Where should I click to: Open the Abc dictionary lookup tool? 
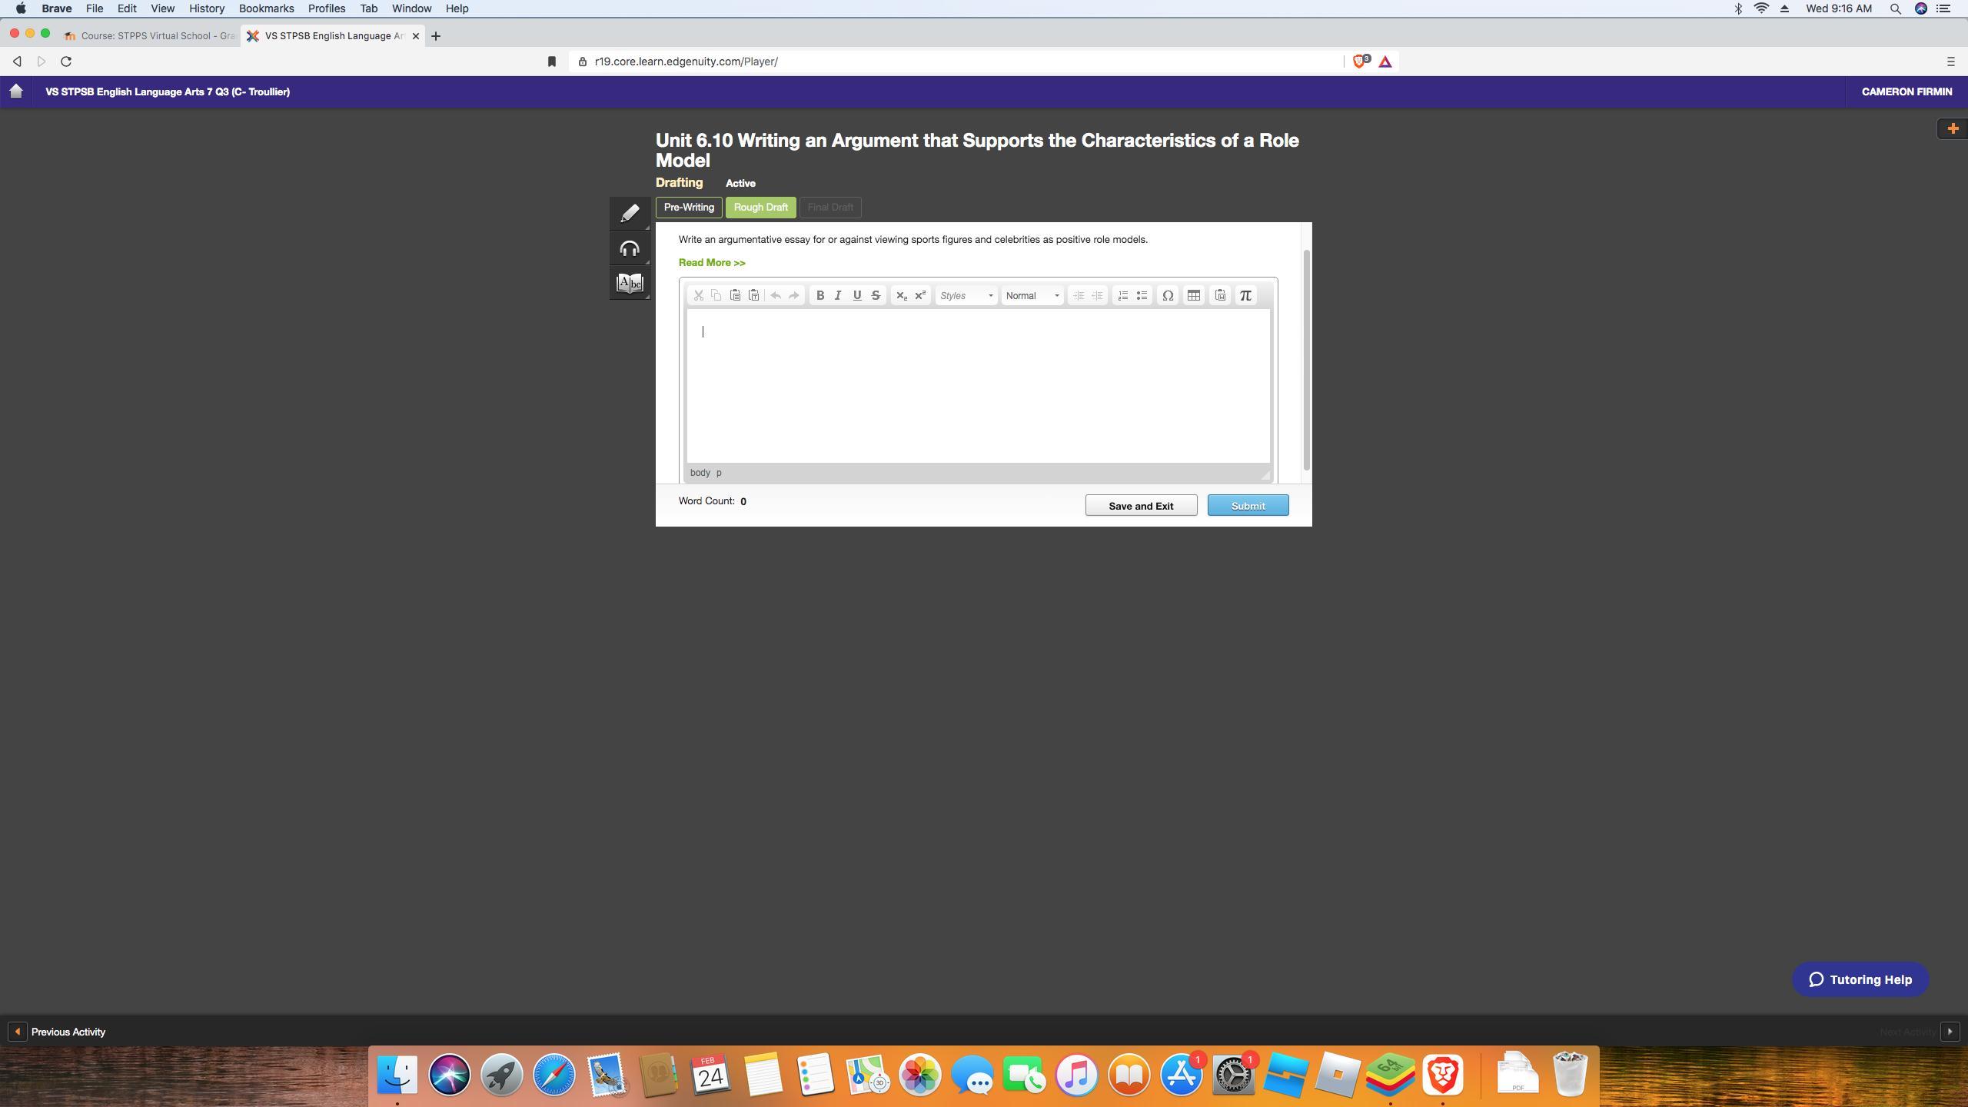[630, 283]
